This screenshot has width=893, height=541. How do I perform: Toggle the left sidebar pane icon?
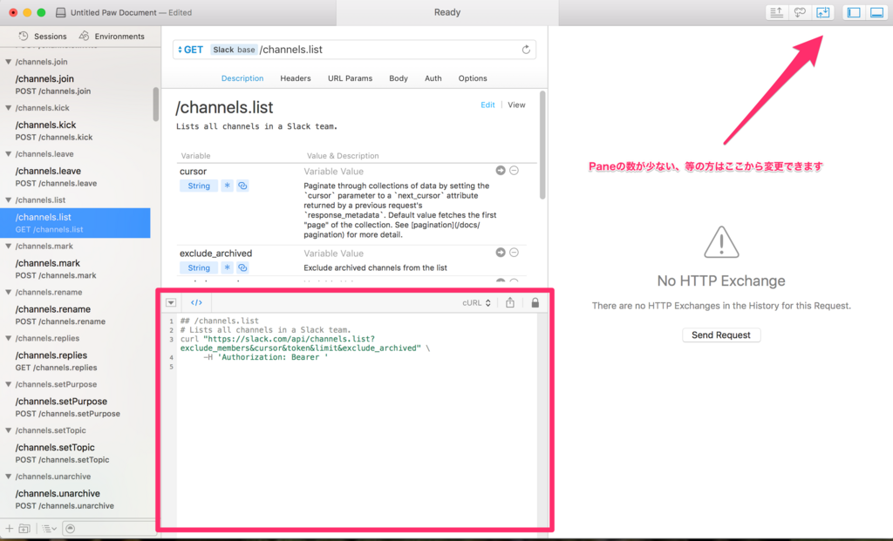[x=854, y=12]
